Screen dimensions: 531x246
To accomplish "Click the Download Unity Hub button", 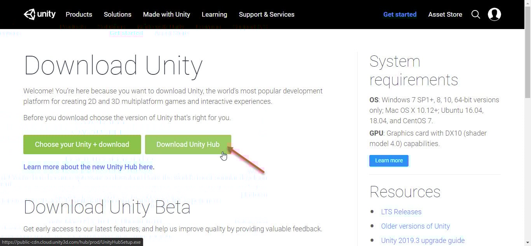I will [188, 145].
